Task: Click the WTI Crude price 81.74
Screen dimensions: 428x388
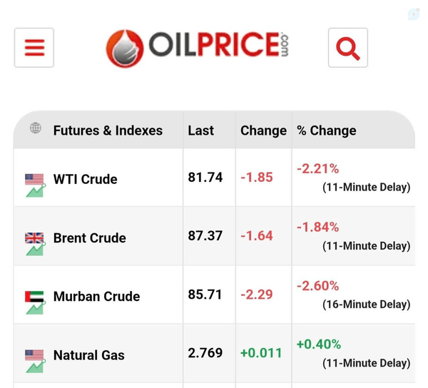Action: (x=205, y=178)
